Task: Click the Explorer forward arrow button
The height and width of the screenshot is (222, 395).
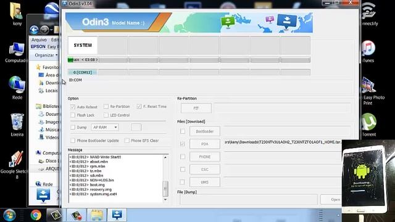Action: (x=44, y=30)
